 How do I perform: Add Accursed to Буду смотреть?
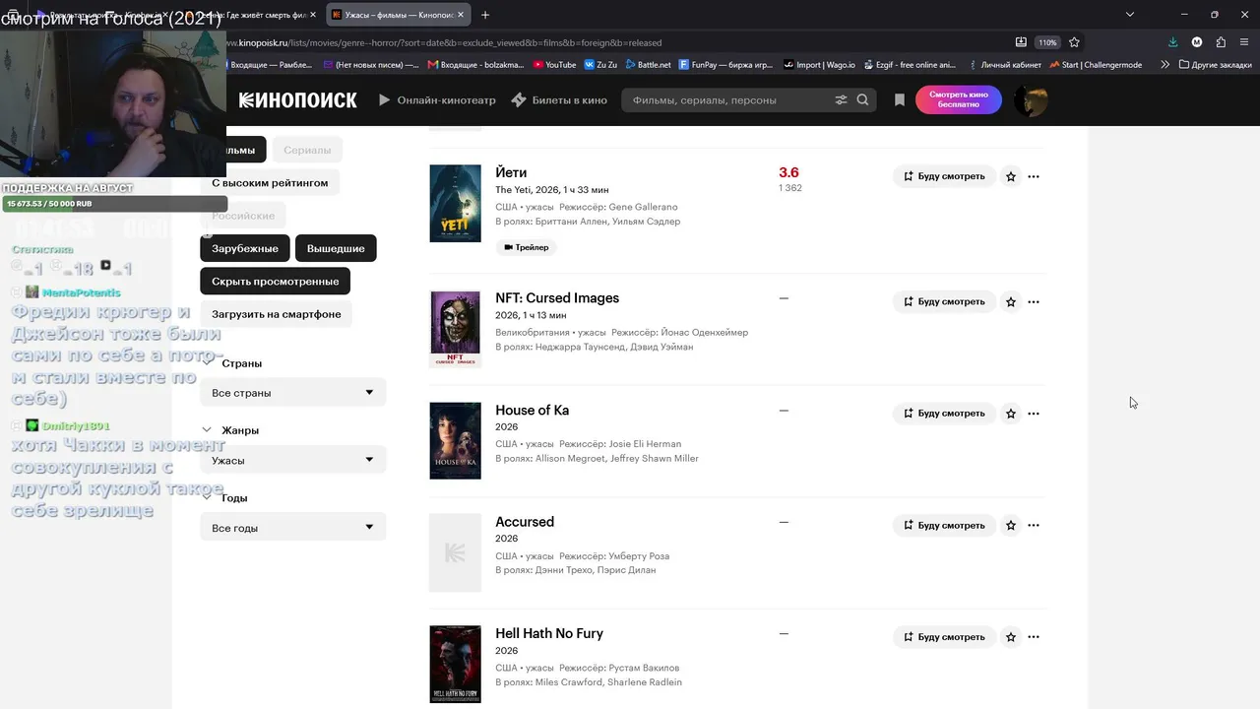(944, 525)
